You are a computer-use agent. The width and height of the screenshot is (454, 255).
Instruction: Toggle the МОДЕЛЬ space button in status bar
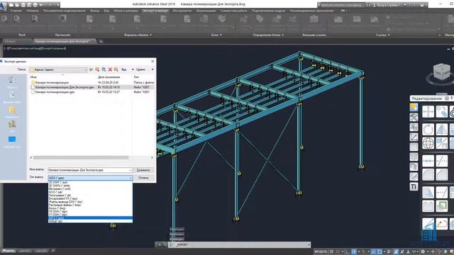tap(321, 252)
